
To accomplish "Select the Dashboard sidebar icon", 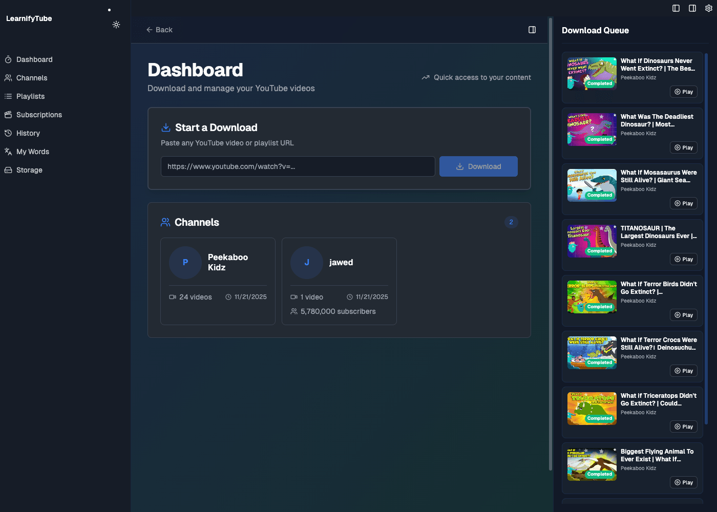I will point(8,59).
